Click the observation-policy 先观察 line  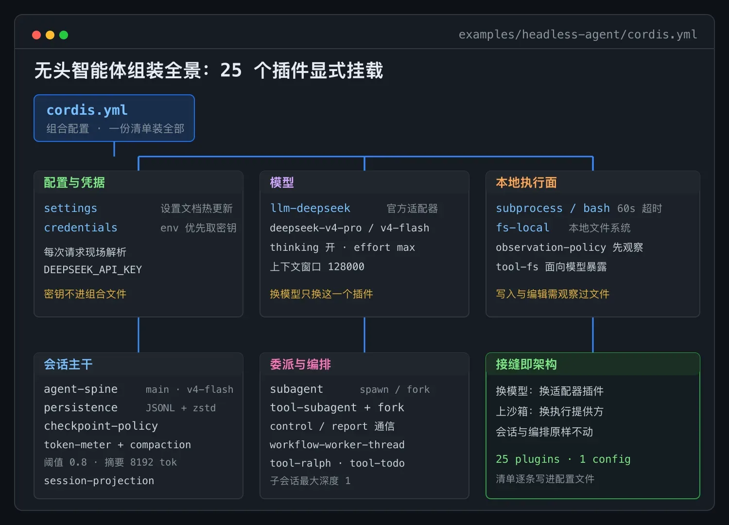(569, 247)
